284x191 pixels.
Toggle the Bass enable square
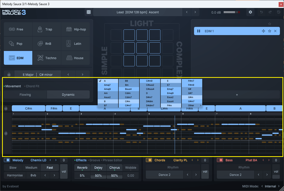pos(220,160)
